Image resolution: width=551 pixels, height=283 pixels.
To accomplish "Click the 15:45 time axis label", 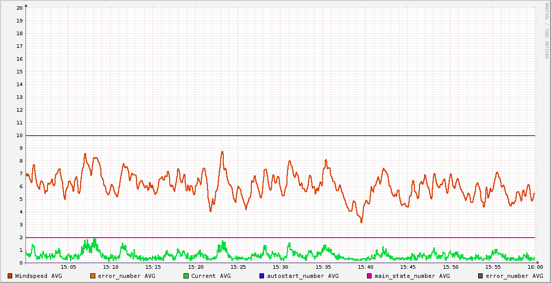I will pyautogui.click(x=408, y=267).
